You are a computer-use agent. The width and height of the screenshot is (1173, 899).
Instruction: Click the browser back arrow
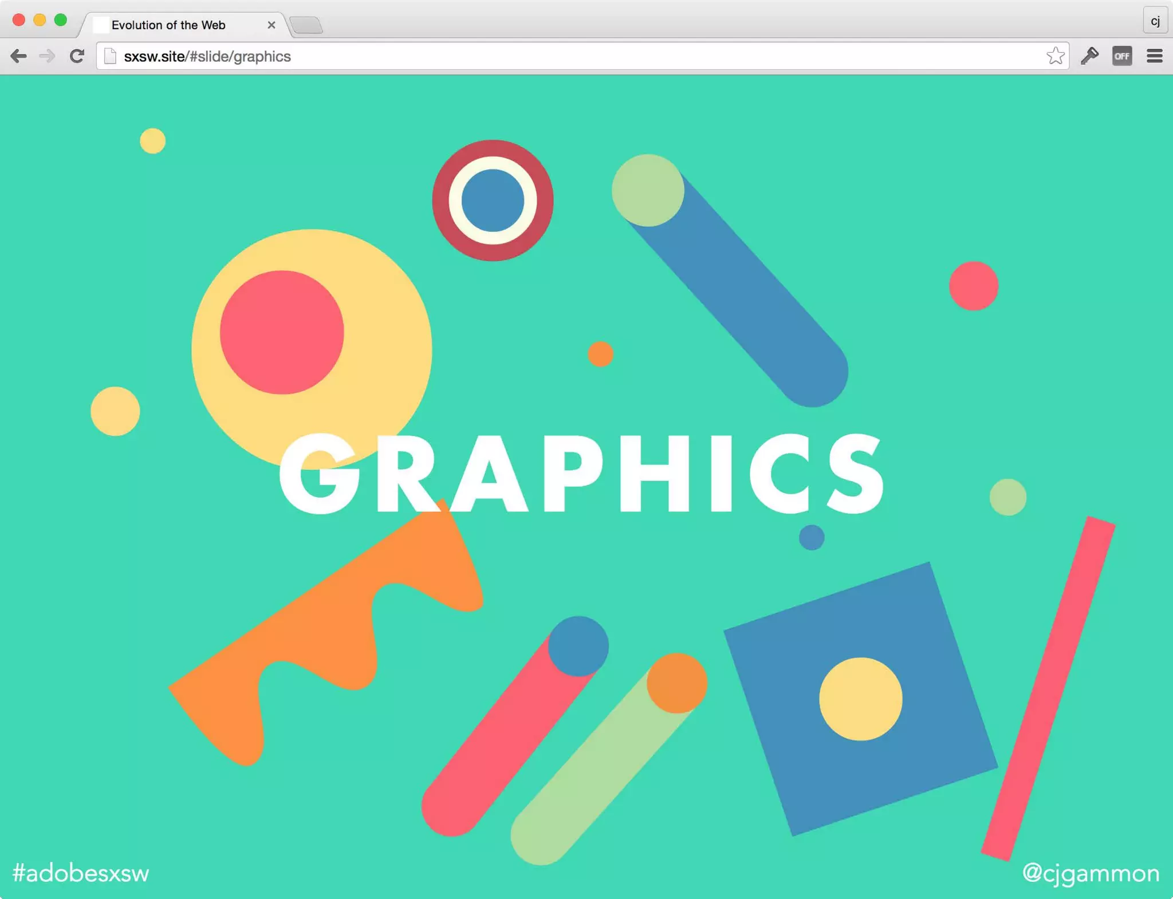[x=18, y=56]
